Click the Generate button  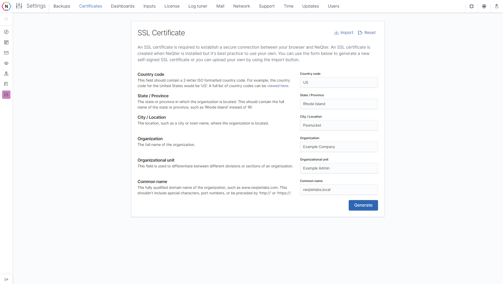click(x=363, y=205)
